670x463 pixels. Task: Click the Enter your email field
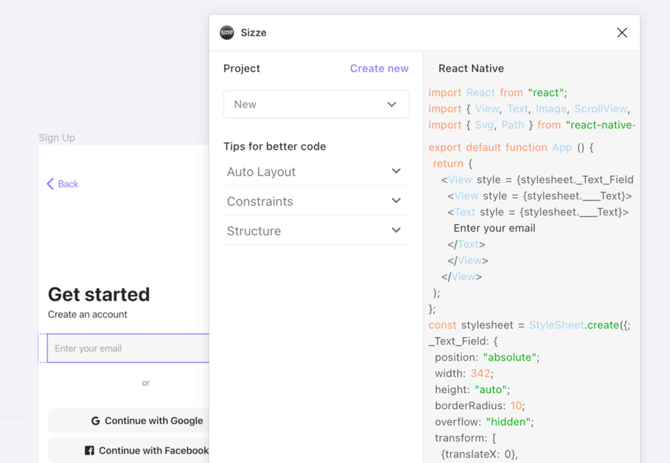128,348
